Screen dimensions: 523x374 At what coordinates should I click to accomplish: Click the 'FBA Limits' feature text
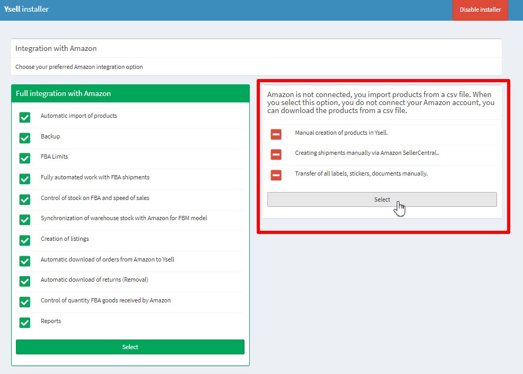tap(54, 156)
